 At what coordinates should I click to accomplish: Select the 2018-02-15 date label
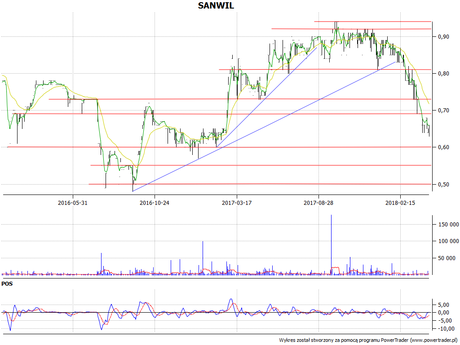400,203
